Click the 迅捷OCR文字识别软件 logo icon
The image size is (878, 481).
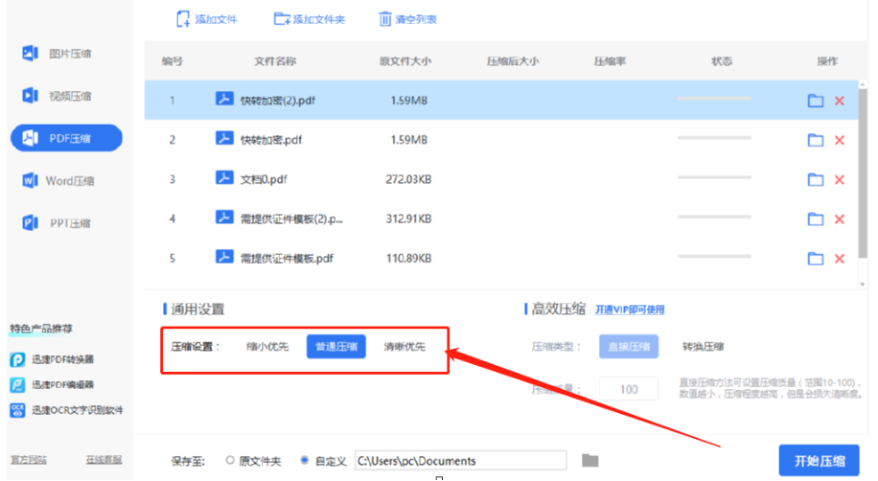tap(17, 410)
